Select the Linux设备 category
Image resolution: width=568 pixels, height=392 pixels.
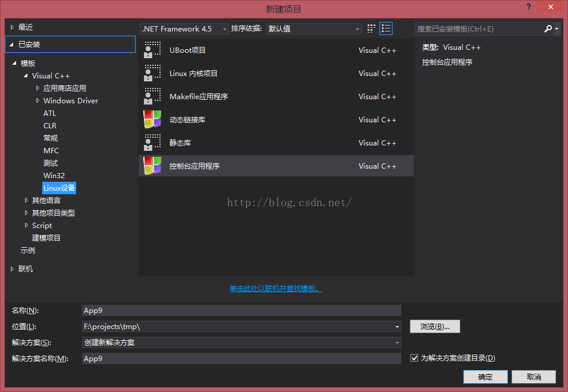59,188
